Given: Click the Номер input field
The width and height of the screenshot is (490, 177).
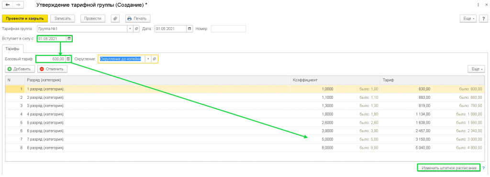Looking at the screenshot, I should click(228, 29).
